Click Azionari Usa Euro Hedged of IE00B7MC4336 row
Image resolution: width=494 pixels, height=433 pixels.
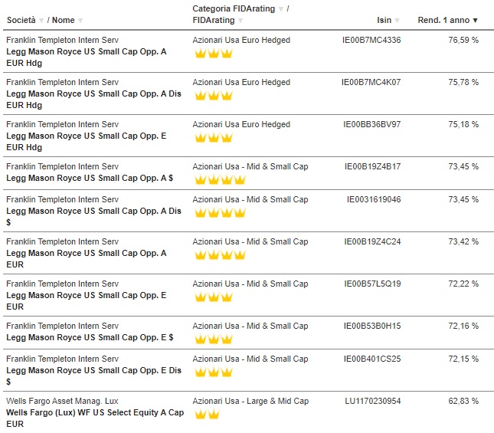tap(241, 40)
